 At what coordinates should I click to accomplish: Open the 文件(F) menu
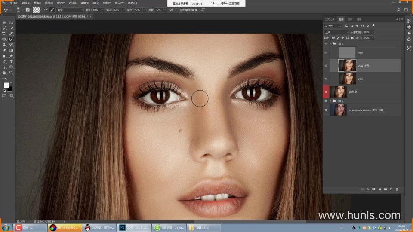14,3
